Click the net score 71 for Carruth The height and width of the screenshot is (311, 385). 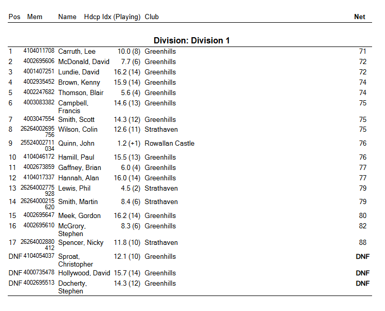click(362, 52)
